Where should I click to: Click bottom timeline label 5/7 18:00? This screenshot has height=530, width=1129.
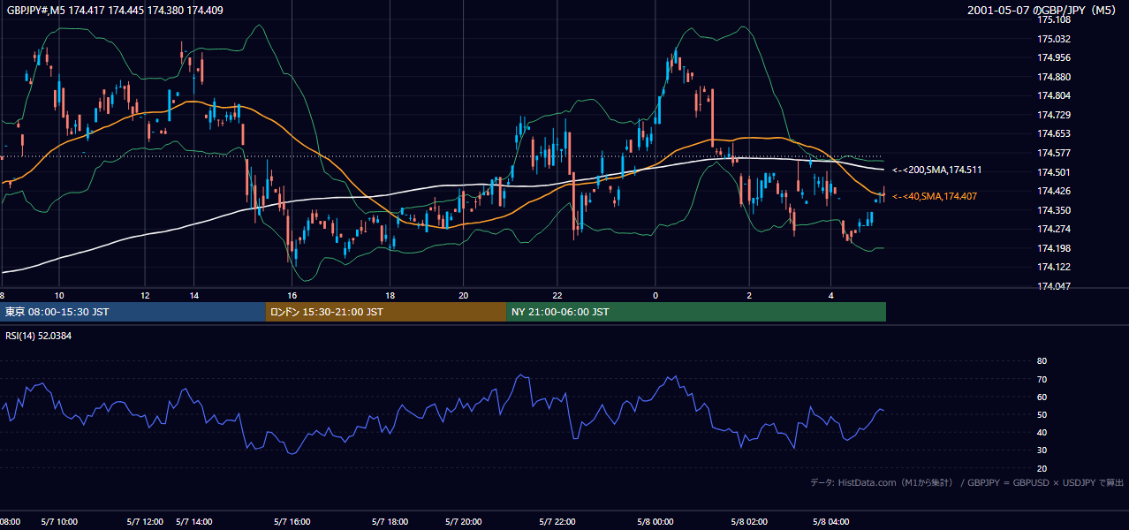pyautogui.click(x=390, y=522)
